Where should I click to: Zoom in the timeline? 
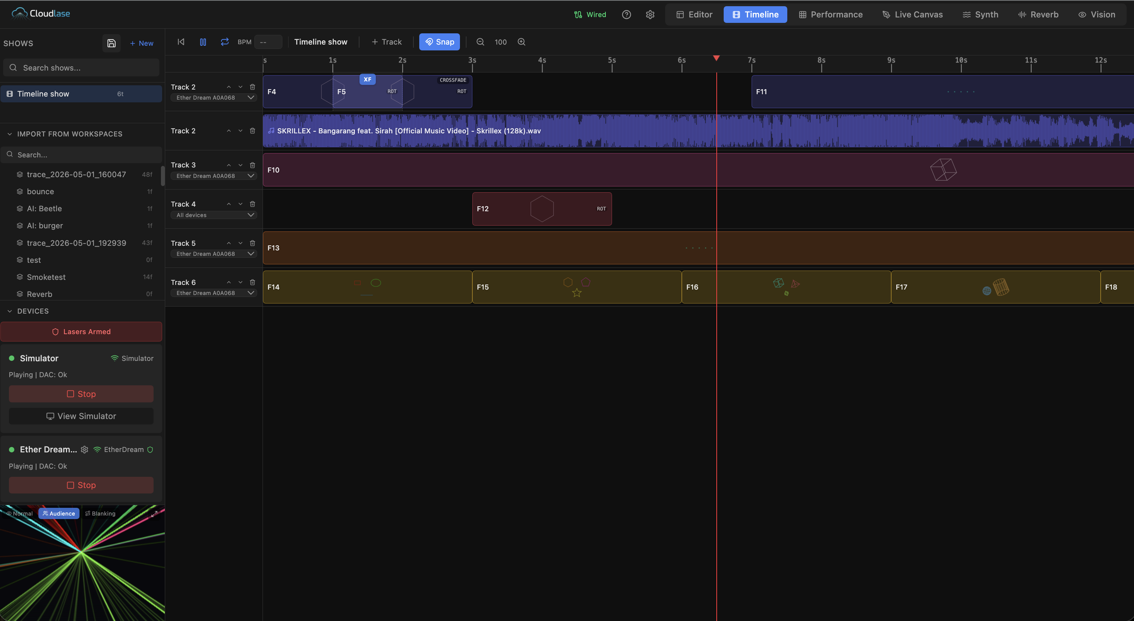tap(522, 42)
